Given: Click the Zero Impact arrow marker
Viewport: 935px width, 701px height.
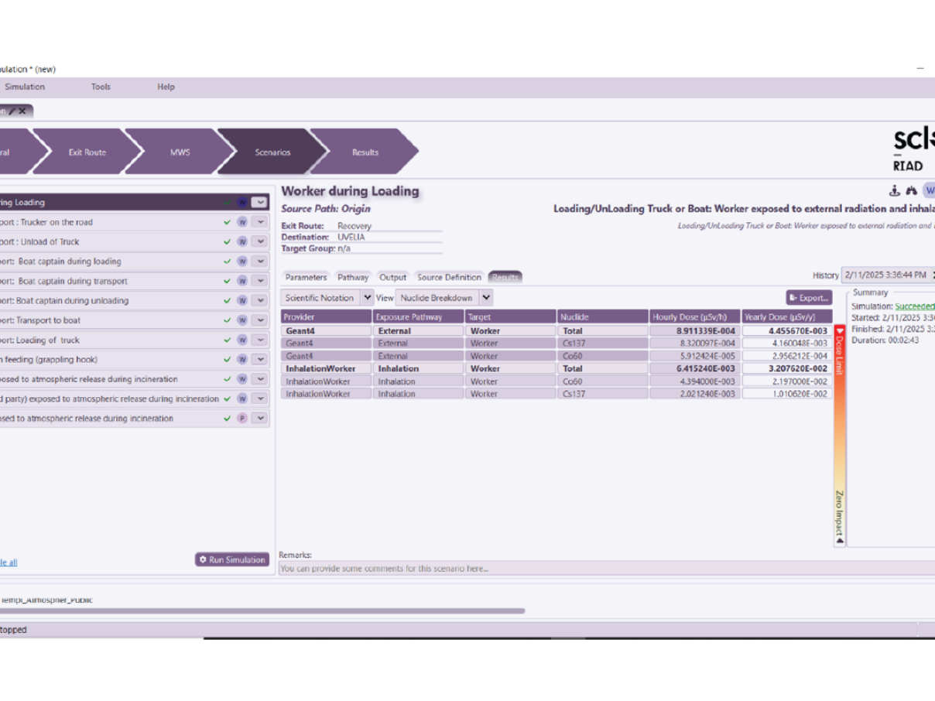Looking at the screenshot, I should coord(840,540).
